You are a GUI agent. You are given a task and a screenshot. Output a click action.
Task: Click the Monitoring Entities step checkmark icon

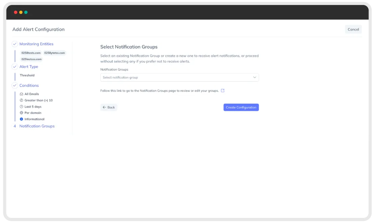(15, 44)
